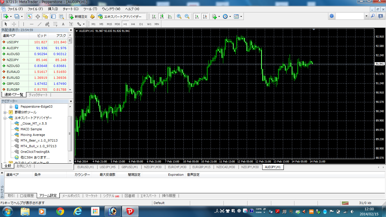The width and height of the screenshot is (386, 217).
Task: Open the ファイル (F) menu beside the chart icon
Action: pyautogui.click(x=15, y=9)
